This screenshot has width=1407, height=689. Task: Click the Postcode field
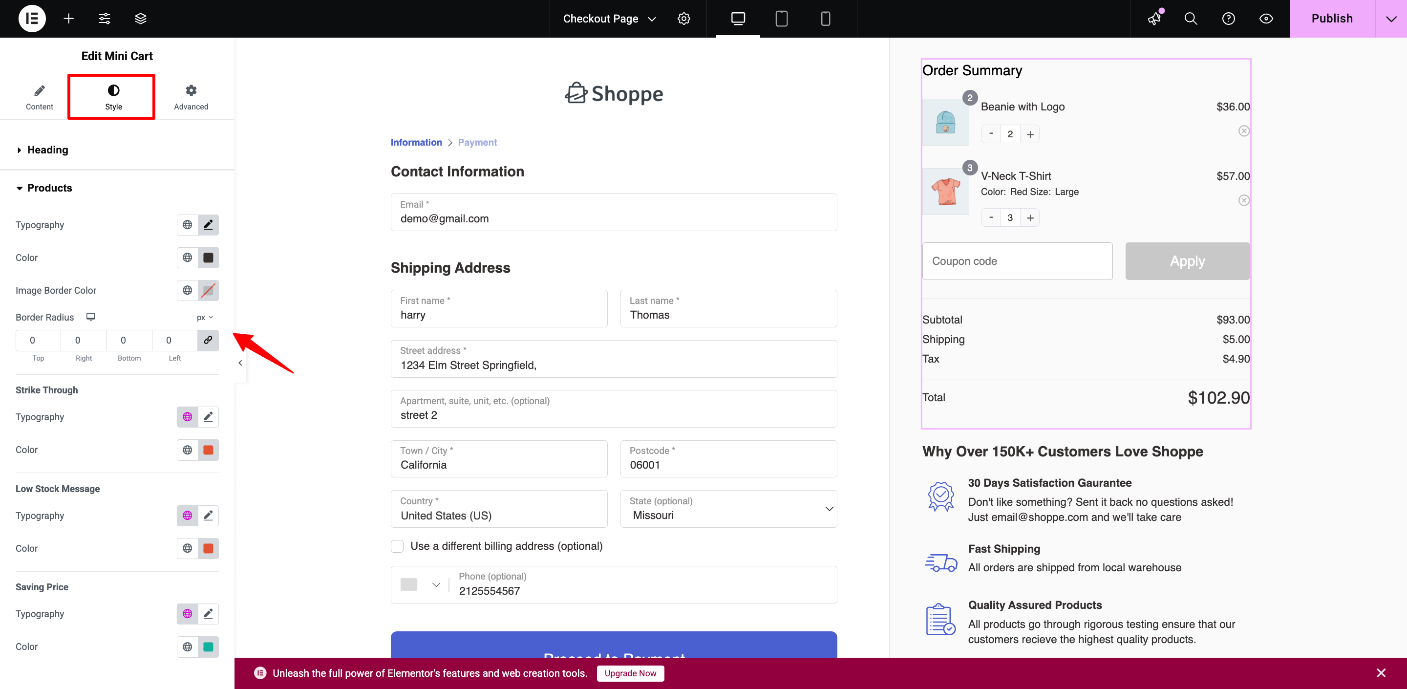(x=728, y=458)
